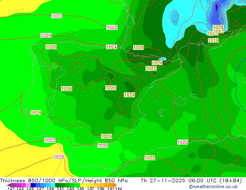Viewport: 246px width, 190px height.
Task: Click the legend value 129
Action: click(x=50, y=188)
